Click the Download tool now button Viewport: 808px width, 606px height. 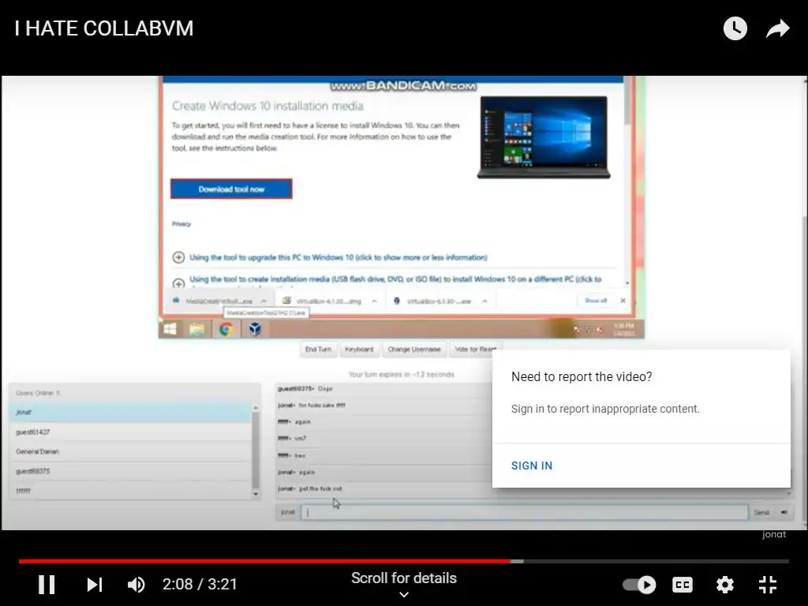tap(231, 189)
